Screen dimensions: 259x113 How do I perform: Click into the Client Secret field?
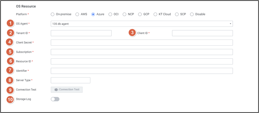point(142,43)
